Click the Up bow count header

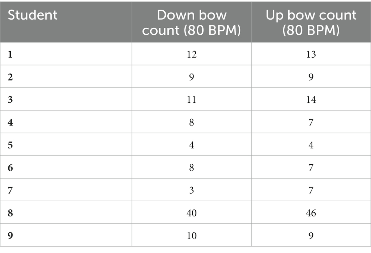point(311,23)
